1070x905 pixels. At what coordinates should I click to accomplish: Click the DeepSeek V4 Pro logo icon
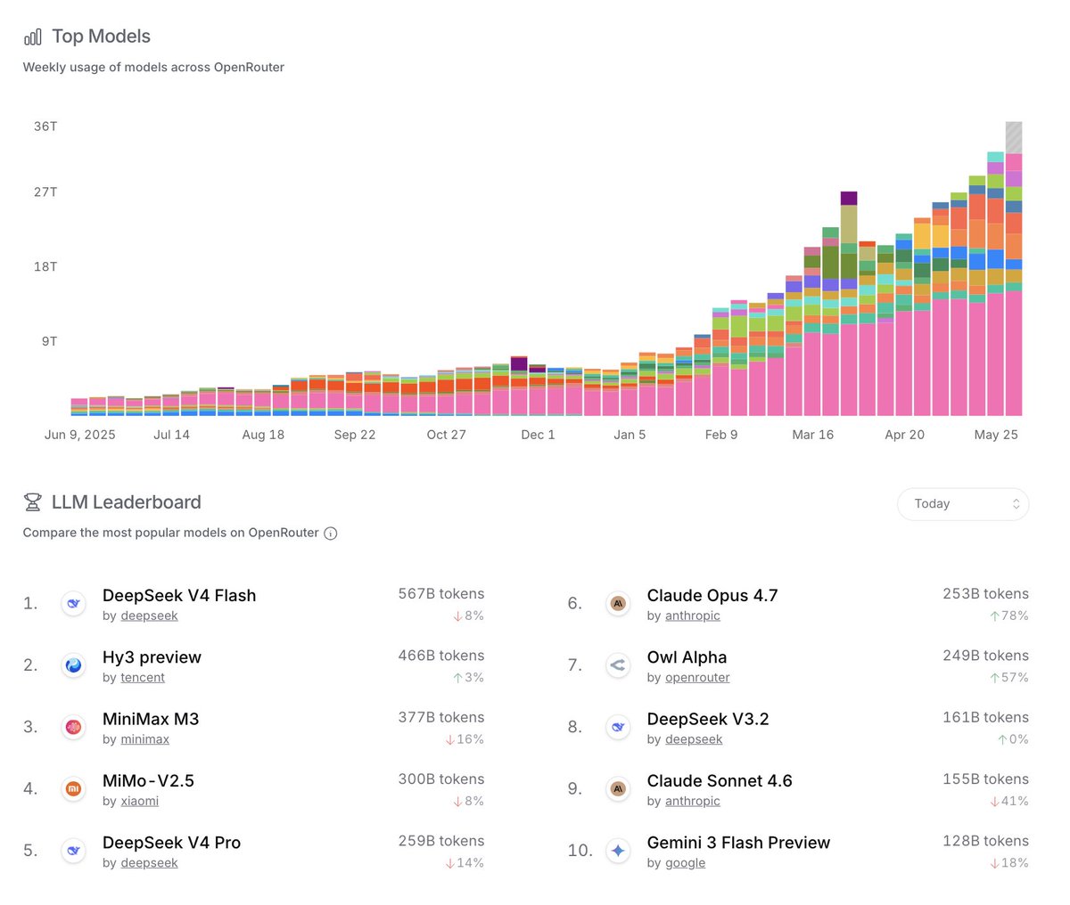[x=73, y=851]
